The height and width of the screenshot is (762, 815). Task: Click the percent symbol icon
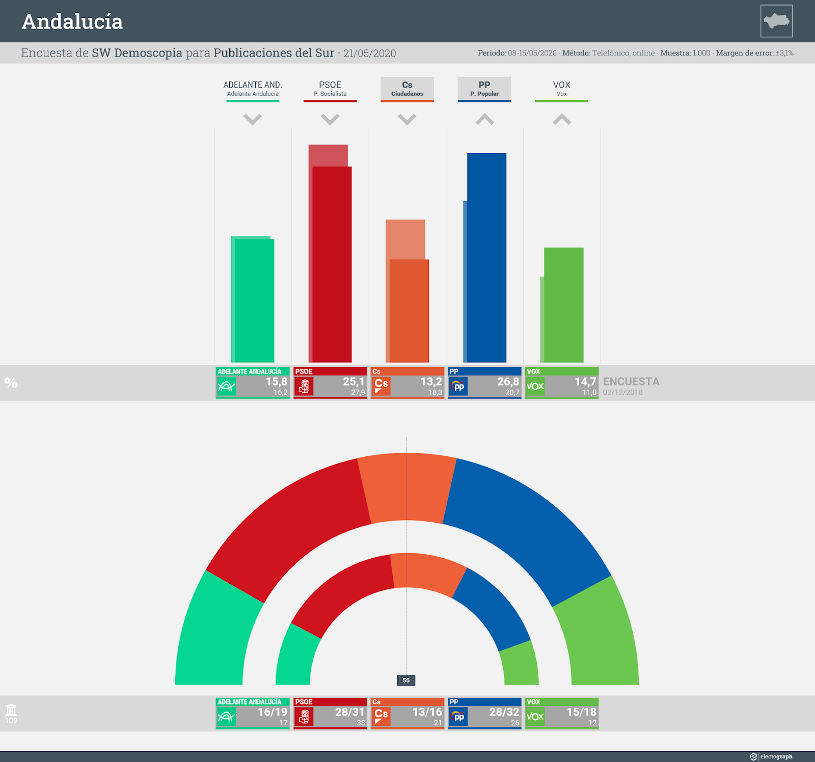[11, 383]
